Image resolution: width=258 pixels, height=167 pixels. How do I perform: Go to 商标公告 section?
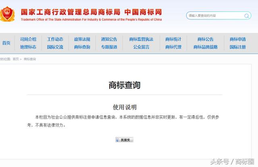tap(206, 39)
